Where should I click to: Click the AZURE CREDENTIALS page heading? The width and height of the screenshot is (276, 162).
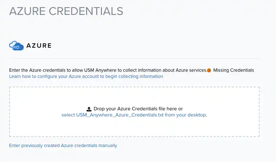(x=66, y=11)
